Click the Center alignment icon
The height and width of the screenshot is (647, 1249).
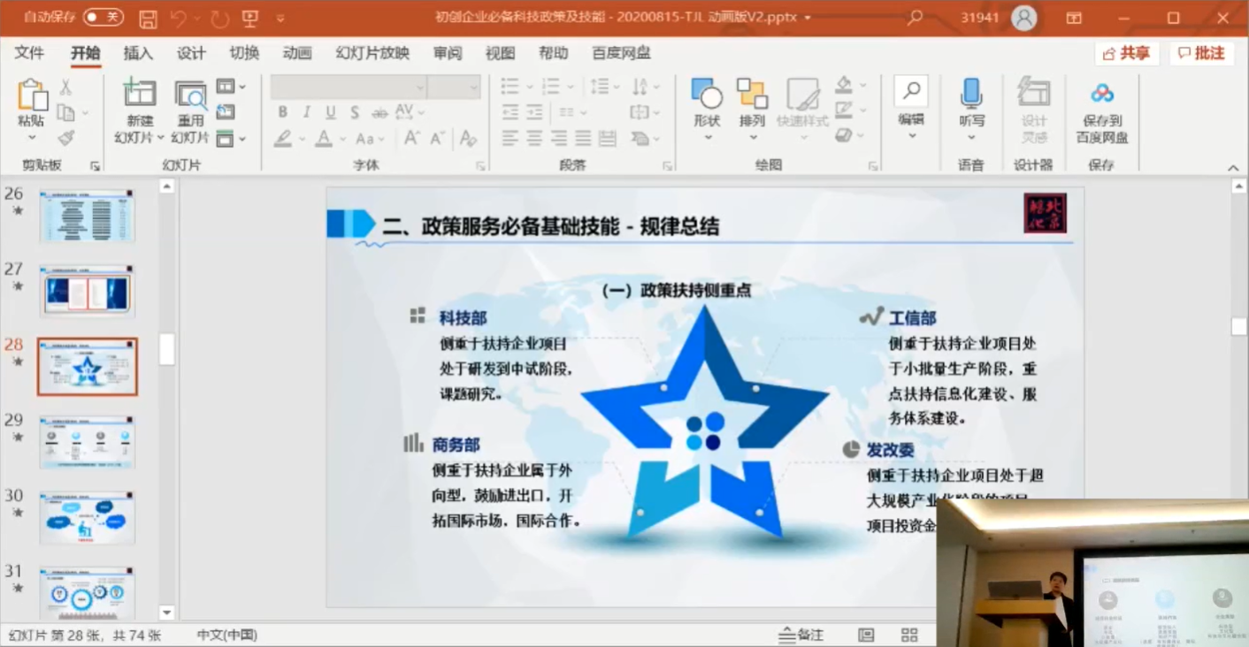click(534, 138)
